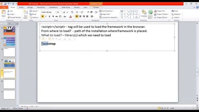Click the Find button

[175, 11]
